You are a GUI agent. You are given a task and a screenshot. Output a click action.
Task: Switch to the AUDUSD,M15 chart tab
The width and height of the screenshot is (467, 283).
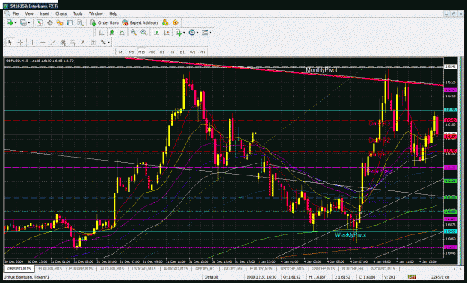tap(112, 269)
